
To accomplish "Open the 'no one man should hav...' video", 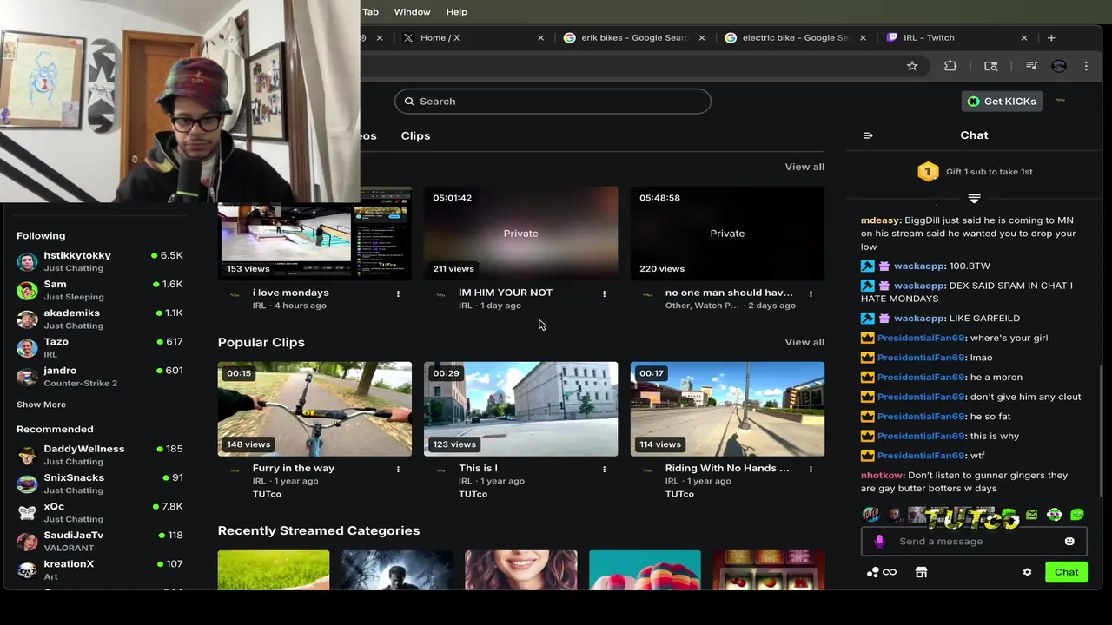I will pyautogui.click(x=727, y=233).
